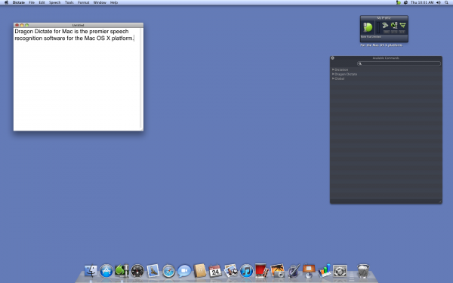Open App Store from the Dock
This screenshot has width=453, height=283.
click(x=106, y=271)
